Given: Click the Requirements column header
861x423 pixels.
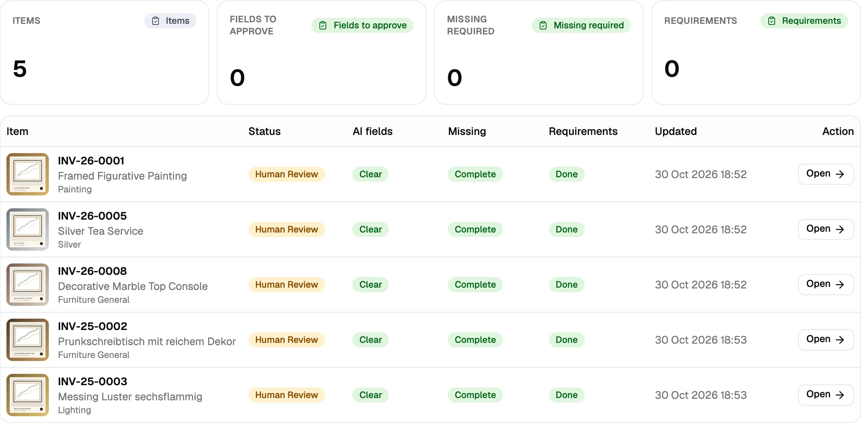Looking at the screenshot, I should pos(583,131).
